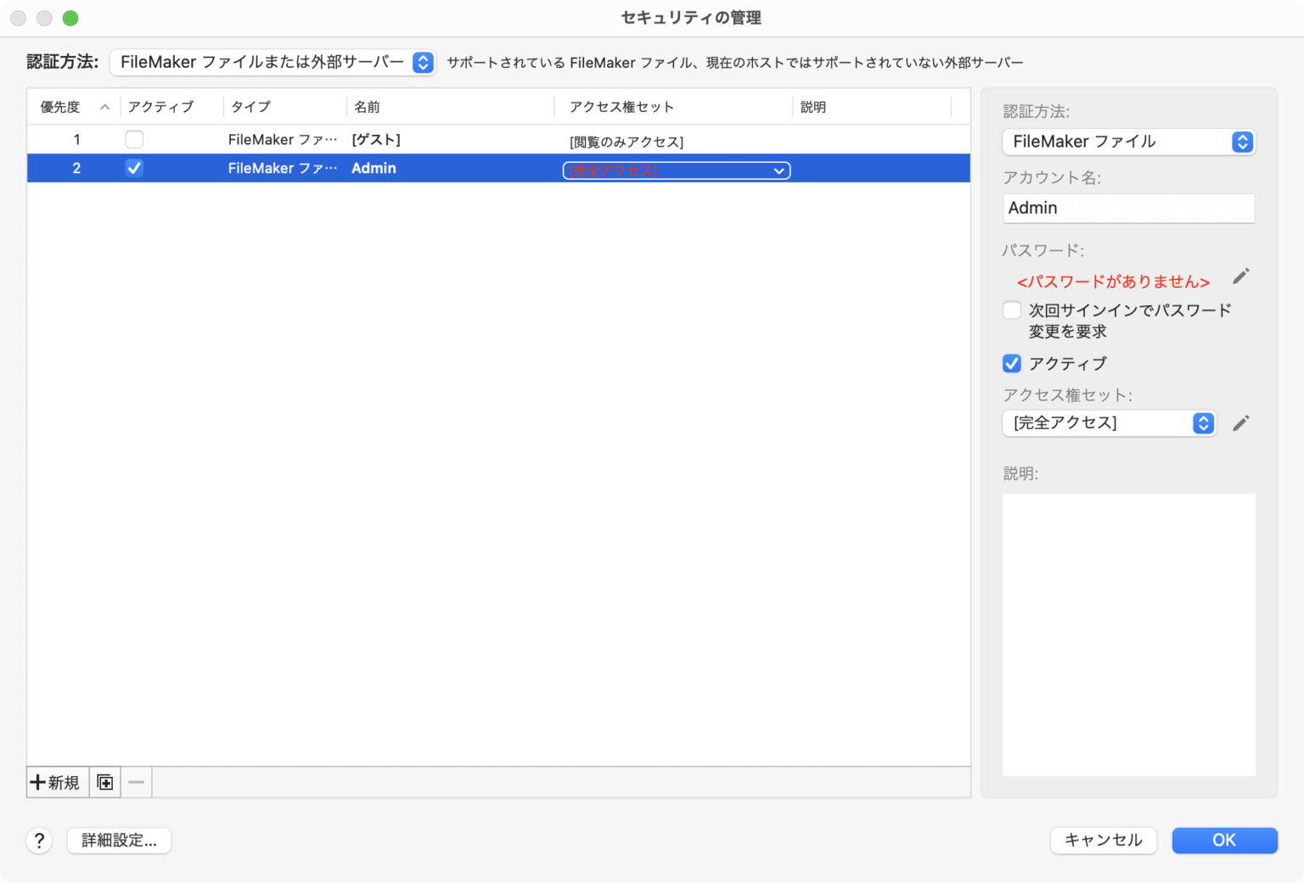Image resolution: width=1304 pixels, height=883 pixels.
Task: Create a new account with 新規
Action: click(55, 782)
